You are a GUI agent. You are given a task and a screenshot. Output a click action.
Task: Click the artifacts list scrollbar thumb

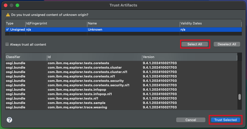(240, 97)
